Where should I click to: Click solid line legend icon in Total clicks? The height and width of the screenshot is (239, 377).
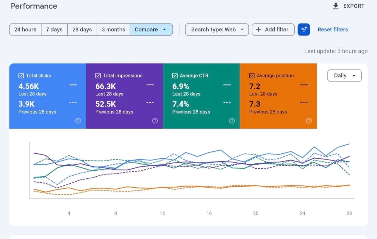(73, 85)
